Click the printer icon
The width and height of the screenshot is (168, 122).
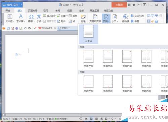[x=17, y=28]
